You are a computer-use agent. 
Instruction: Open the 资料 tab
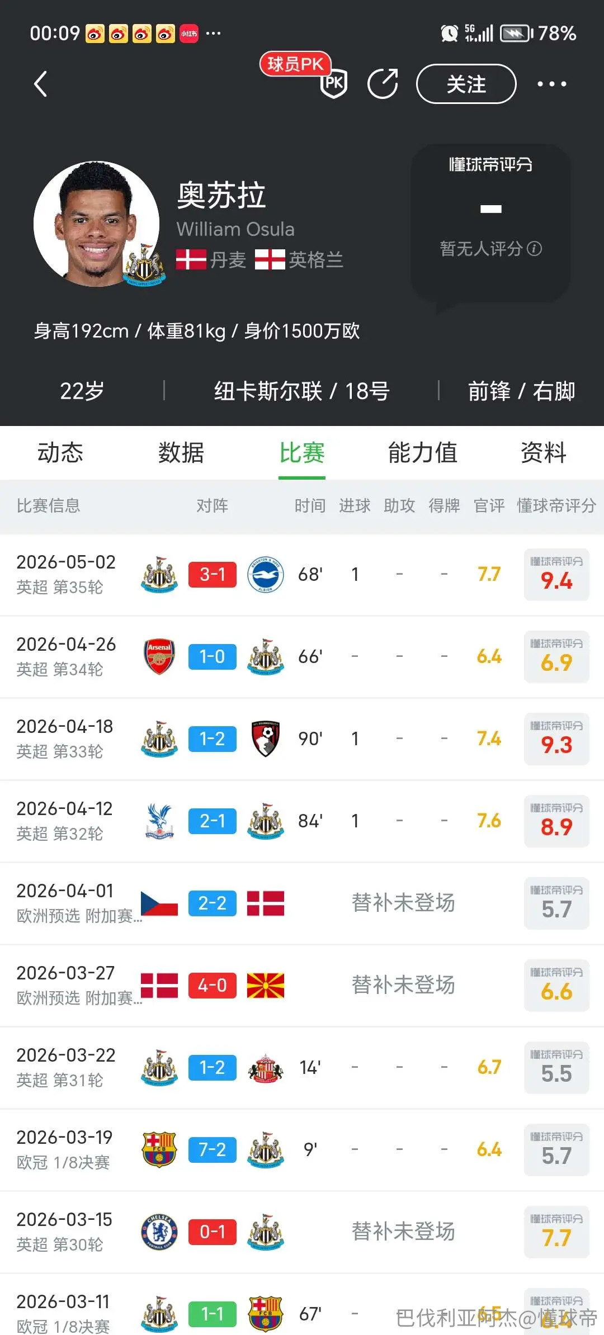point(543,452)
